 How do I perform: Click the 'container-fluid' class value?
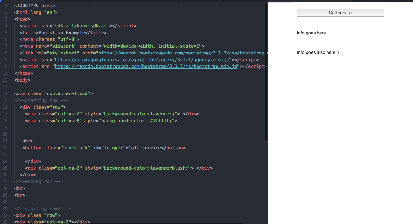click(68, 93)
